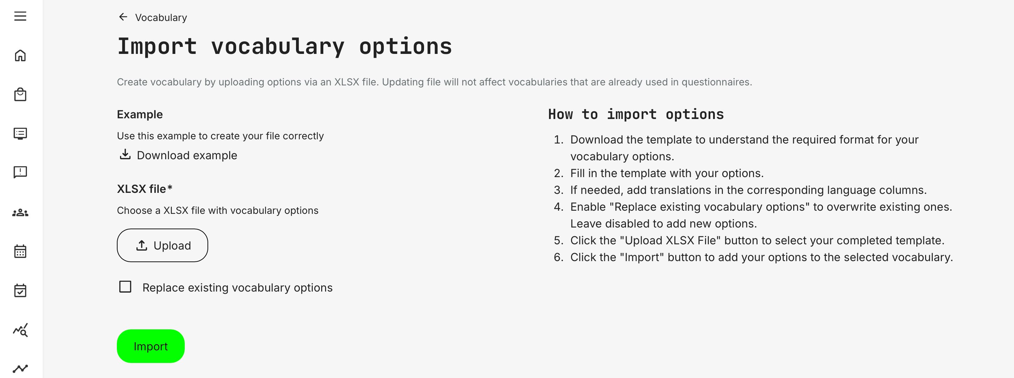
Task: Click the Download example link
Action: [186, 155]
